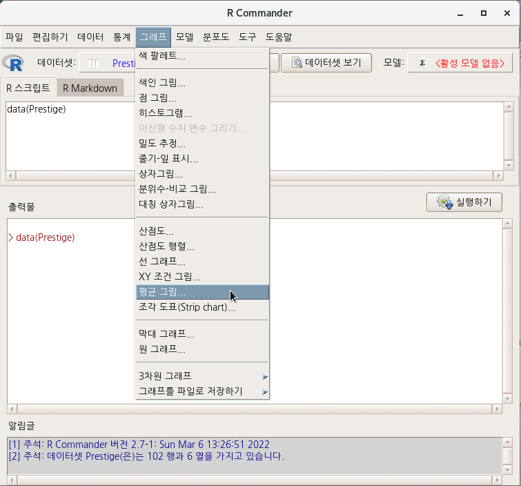521x486 pixels.
Task: Choose 막대 그래프... menu entry
Action: tap(202, 333)
